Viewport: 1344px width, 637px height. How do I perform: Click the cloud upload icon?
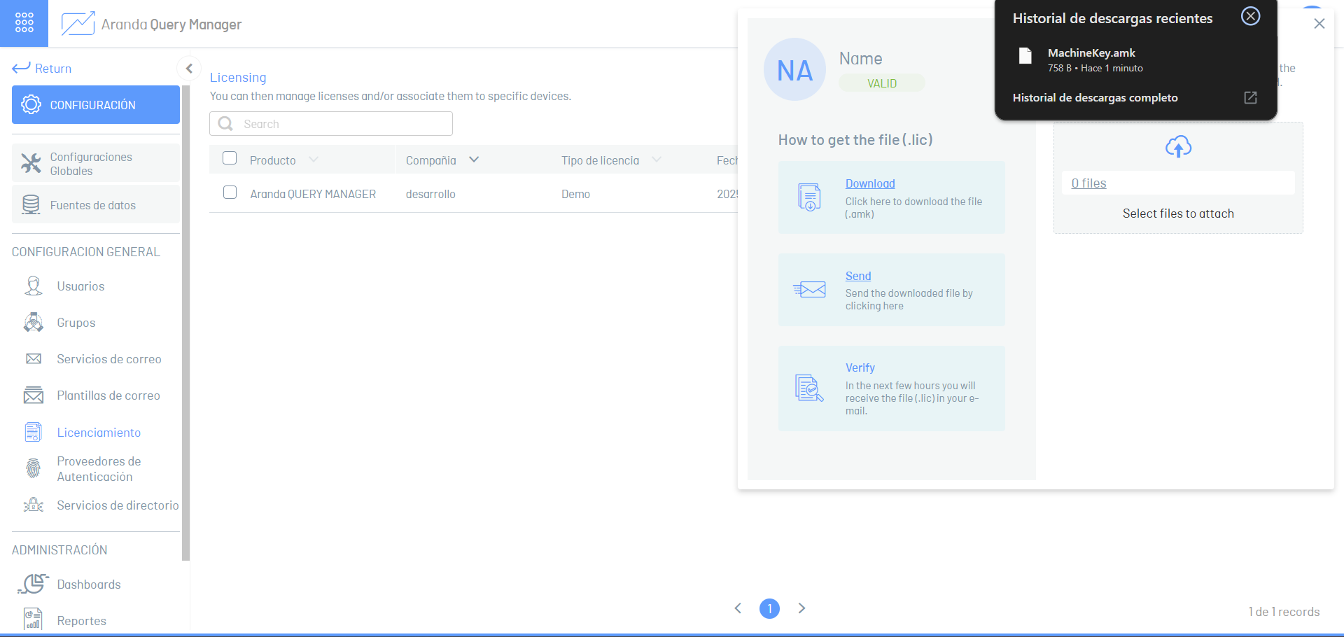(x=1178, y=146)
